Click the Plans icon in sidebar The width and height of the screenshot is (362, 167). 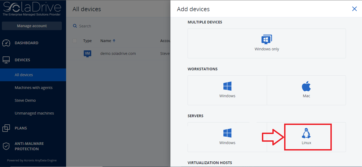6,128
